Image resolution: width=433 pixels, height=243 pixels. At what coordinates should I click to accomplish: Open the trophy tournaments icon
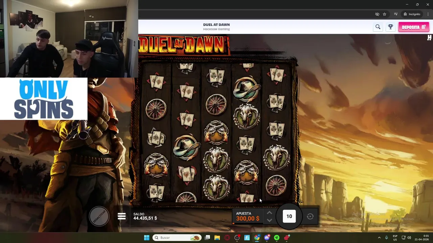point(390,27)
